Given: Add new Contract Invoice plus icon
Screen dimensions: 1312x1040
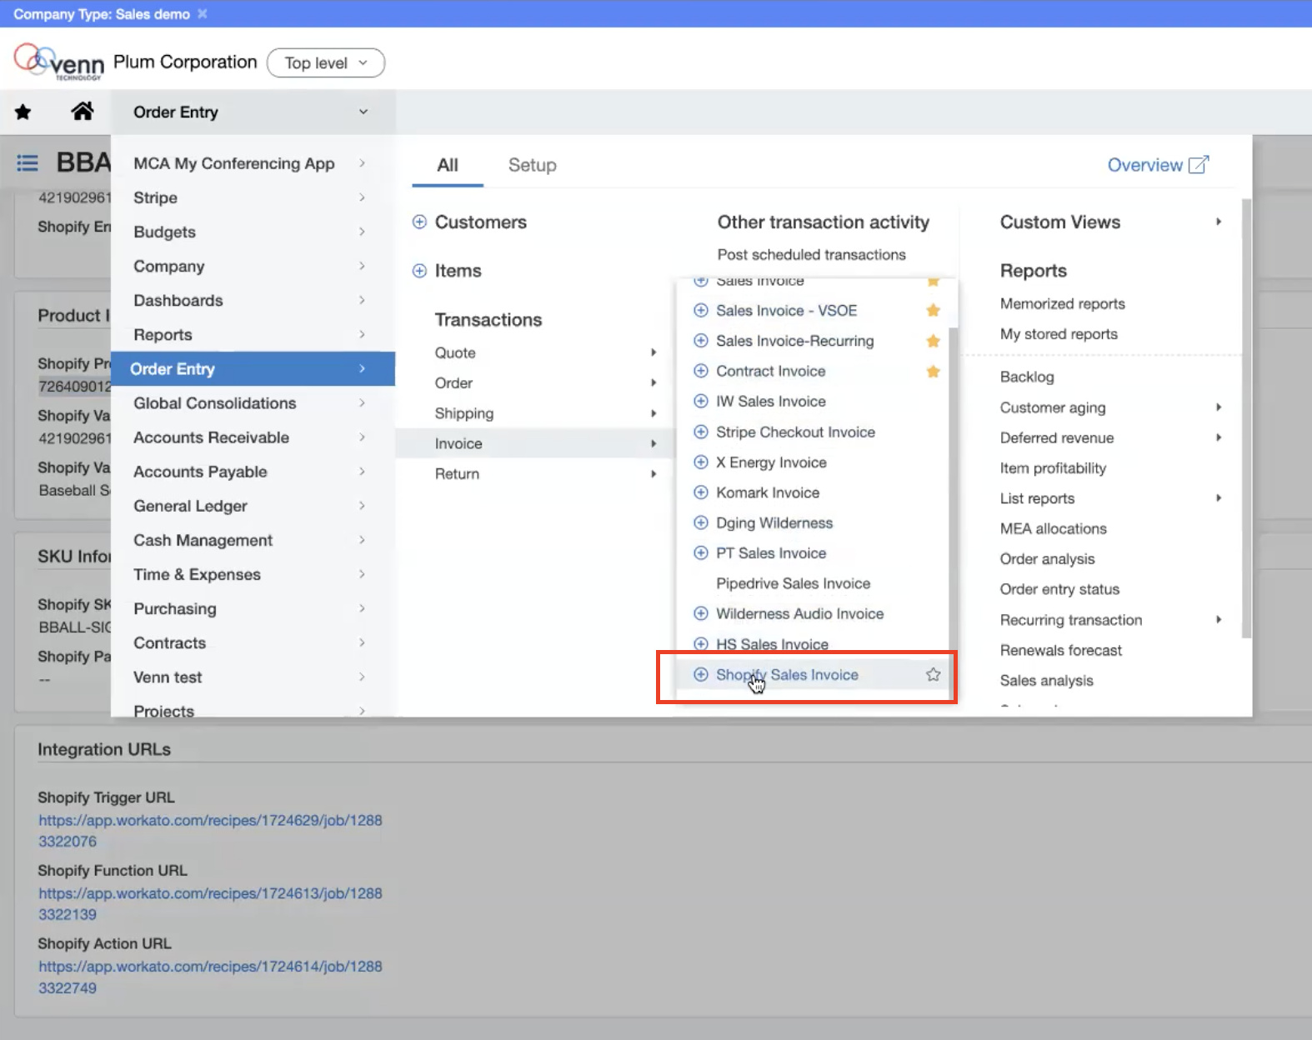Looking at the screenshot, I should [701, 371].
